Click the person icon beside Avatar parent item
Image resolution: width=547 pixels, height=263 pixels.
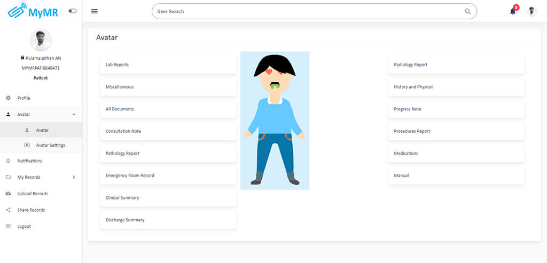click(x=9, y=114)
